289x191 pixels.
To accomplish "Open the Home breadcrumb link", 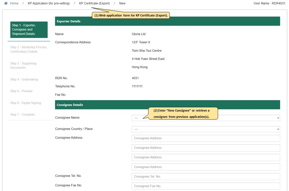I will pyautogui.click(x=14, y=3).
